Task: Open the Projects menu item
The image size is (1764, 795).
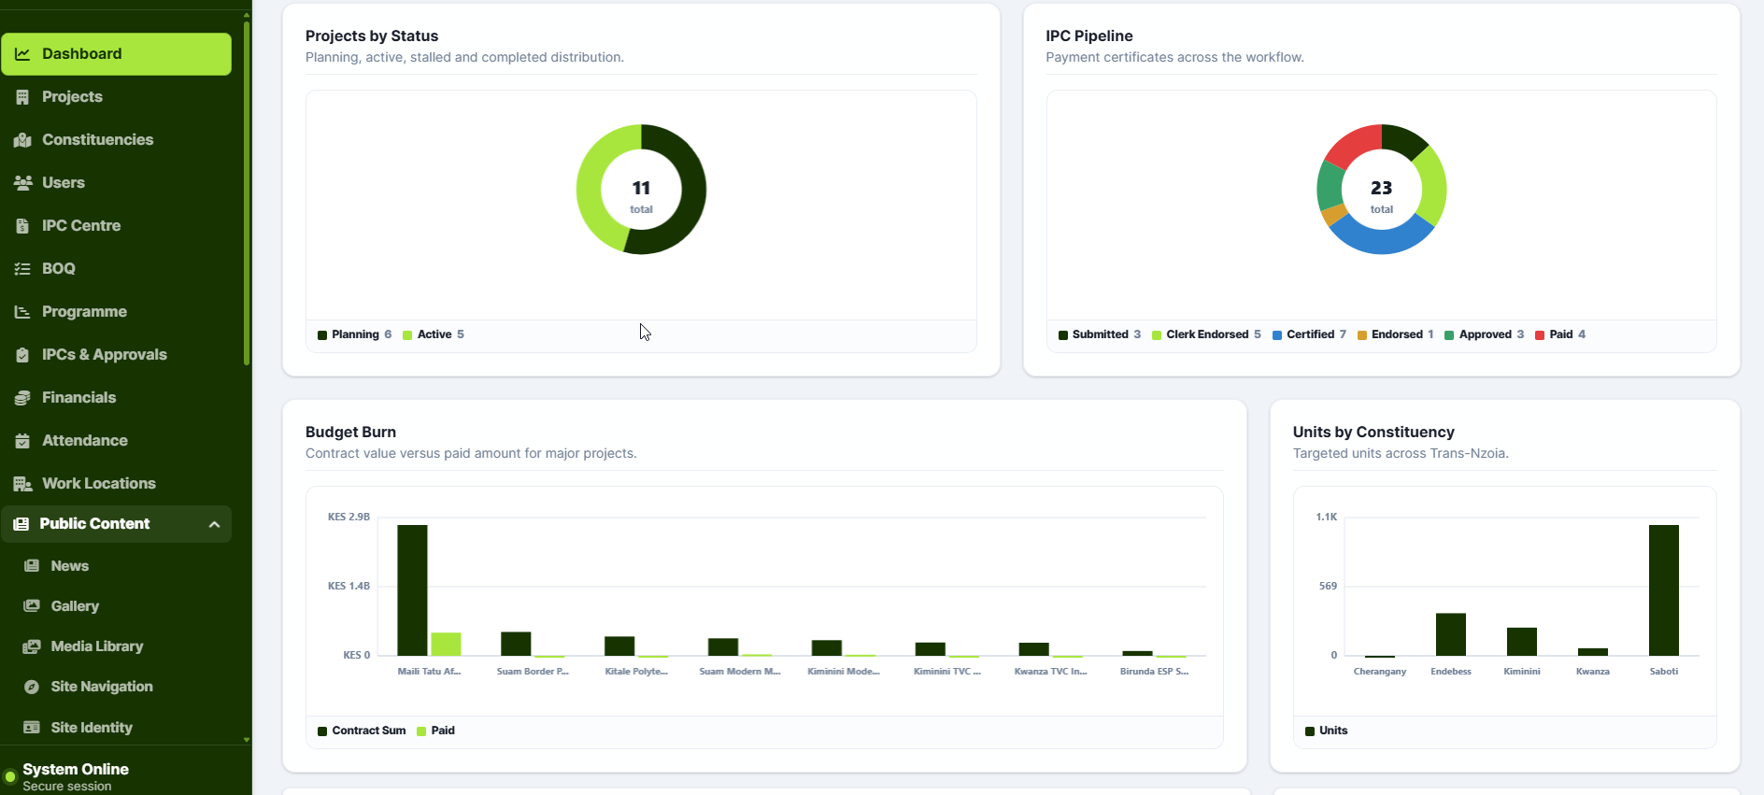Action: pyautogui.click(x=116, y=97)
